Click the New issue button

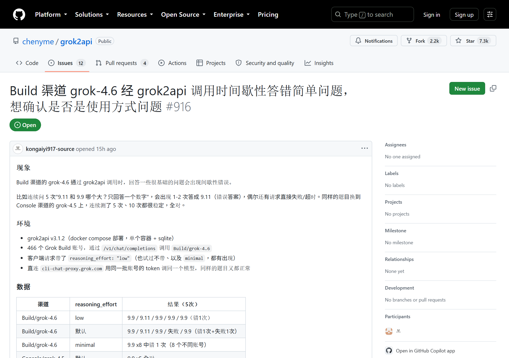(467, 88)
